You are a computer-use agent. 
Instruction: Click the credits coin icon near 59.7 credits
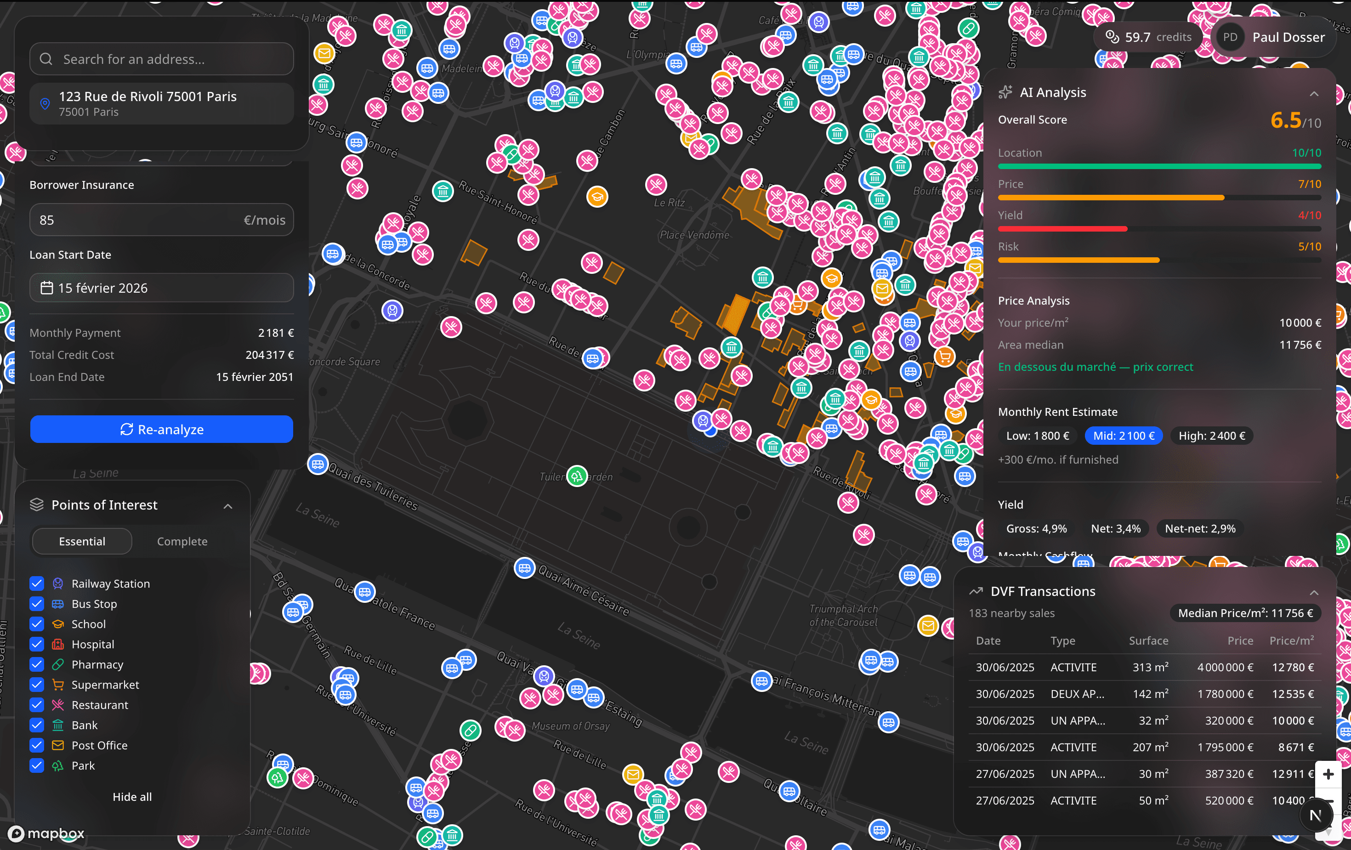coord(1113,36)
